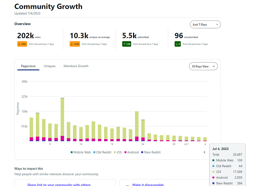Expand the 30 Days View dropdown
266x186 pixels.
click(x=204, y=66)
